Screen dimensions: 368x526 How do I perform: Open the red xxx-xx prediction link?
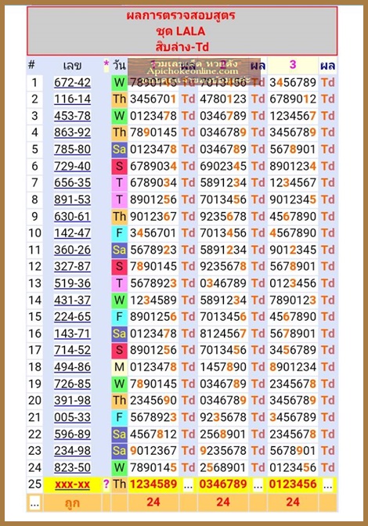[73, 484]
